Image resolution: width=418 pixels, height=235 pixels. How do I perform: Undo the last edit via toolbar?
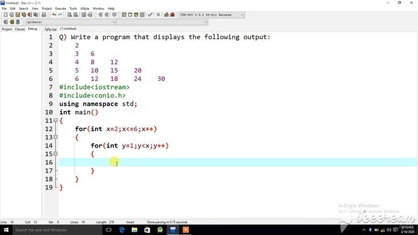click(54, 14)
